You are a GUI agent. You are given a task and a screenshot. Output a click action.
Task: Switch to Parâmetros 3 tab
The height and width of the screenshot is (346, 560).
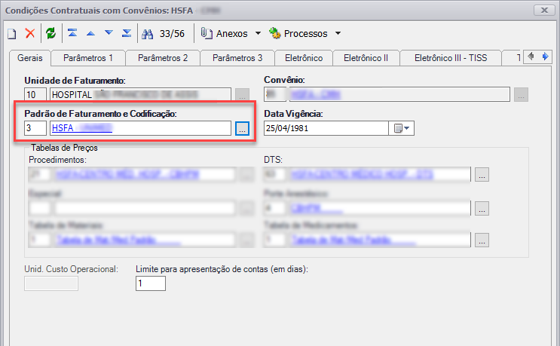click(237, 58)
